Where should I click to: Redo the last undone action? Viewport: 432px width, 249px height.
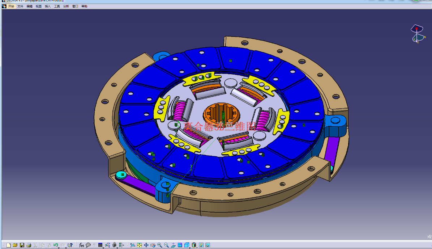pos(63,245)
